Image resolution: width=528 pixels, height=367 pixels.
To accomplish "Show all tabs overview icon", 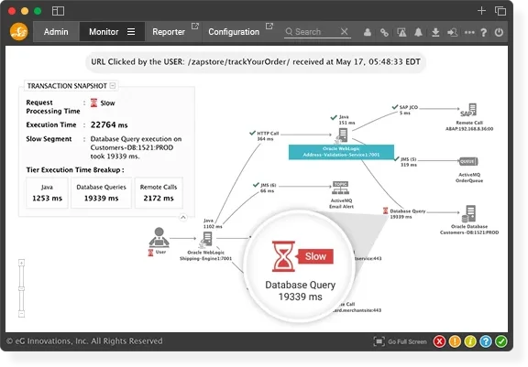I will coord(500,11).
